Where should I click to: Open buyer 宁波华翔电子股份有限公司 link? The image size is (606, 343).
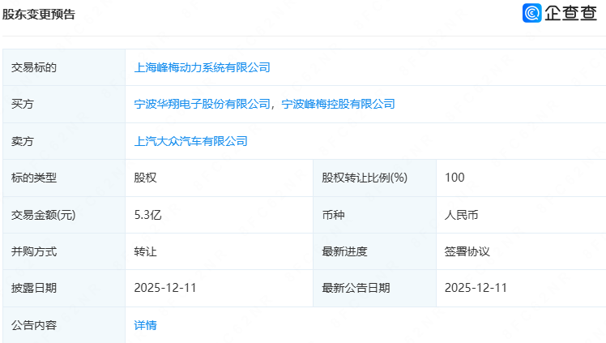(202, 104)
